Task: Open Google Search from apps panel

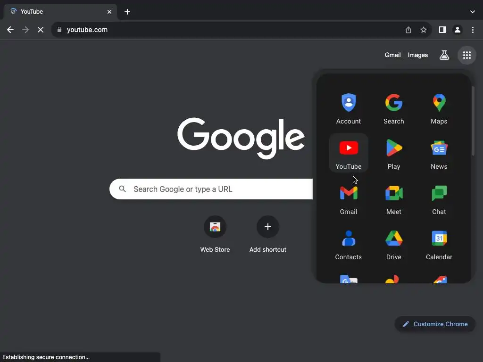Action: tap(394, 108)
